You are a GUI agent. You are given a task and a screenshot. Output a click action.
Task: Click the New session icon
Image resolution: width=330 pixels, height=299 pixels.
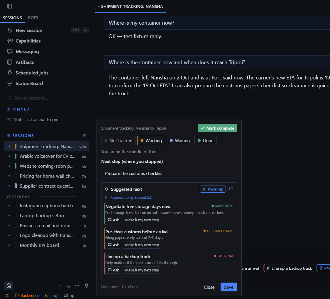pos(10,30)
